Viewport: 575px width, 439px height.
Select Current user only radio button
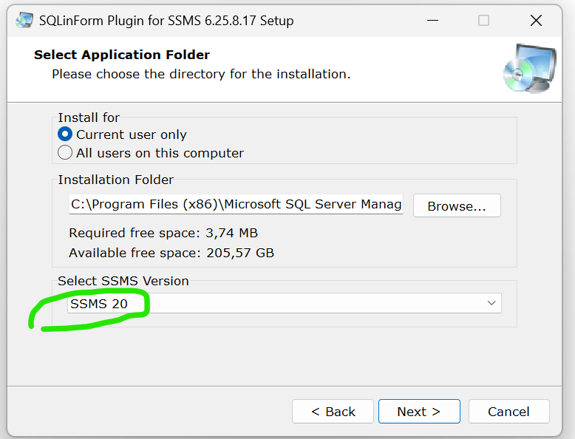pyautogui.click(x=65, y=135)
